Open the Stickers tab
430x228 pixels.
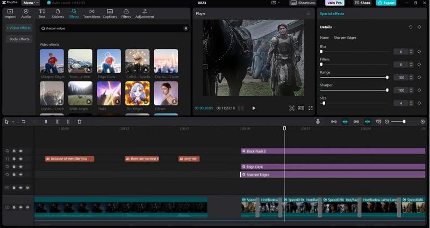(58, 14)
